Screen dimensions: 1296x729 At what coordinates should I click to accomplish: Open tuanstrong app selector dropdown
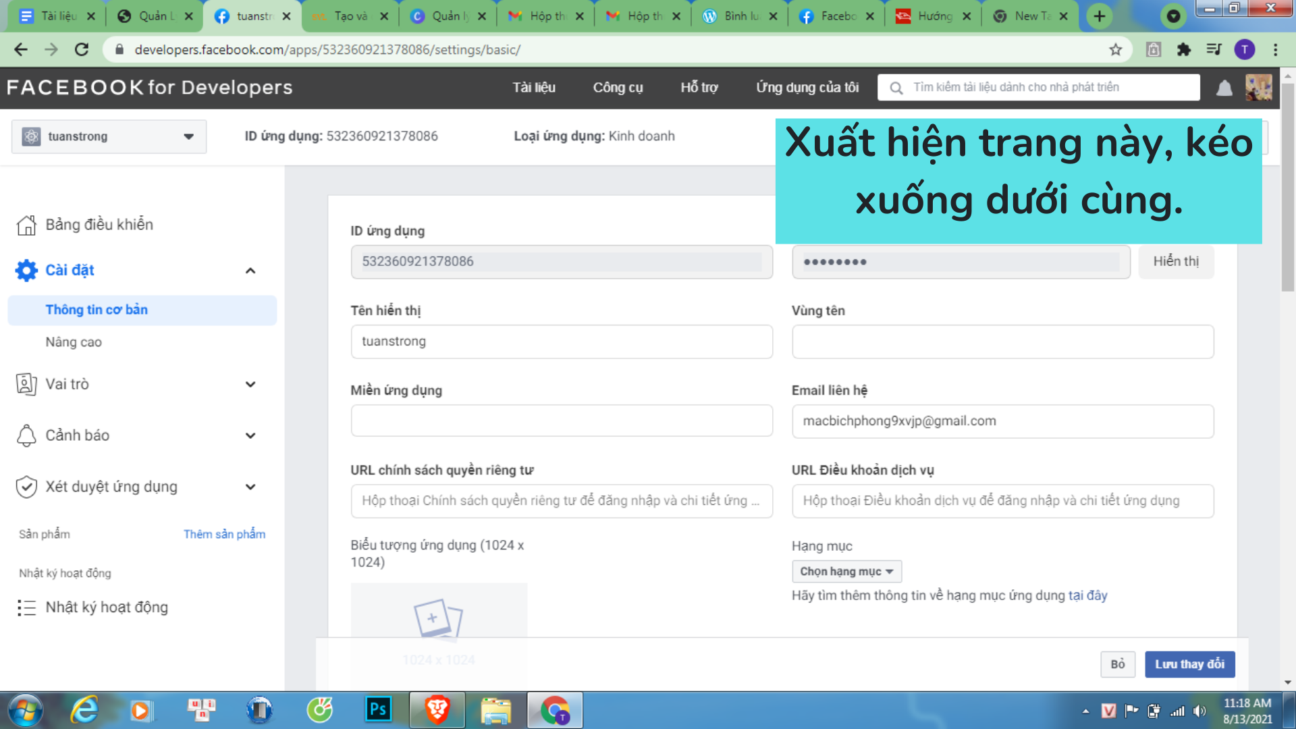click(109, 136)
